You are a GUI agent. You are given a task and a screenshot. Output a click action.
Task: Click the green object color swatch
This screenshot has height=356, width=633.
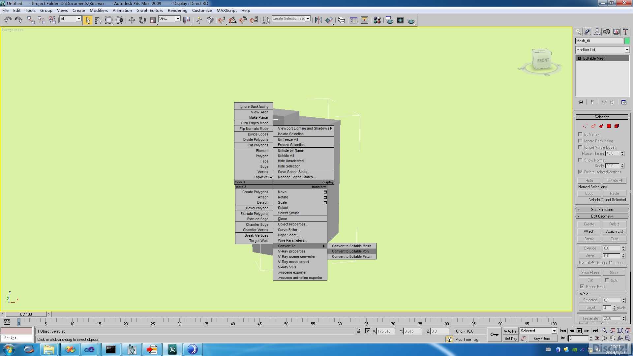pos(627,41)
